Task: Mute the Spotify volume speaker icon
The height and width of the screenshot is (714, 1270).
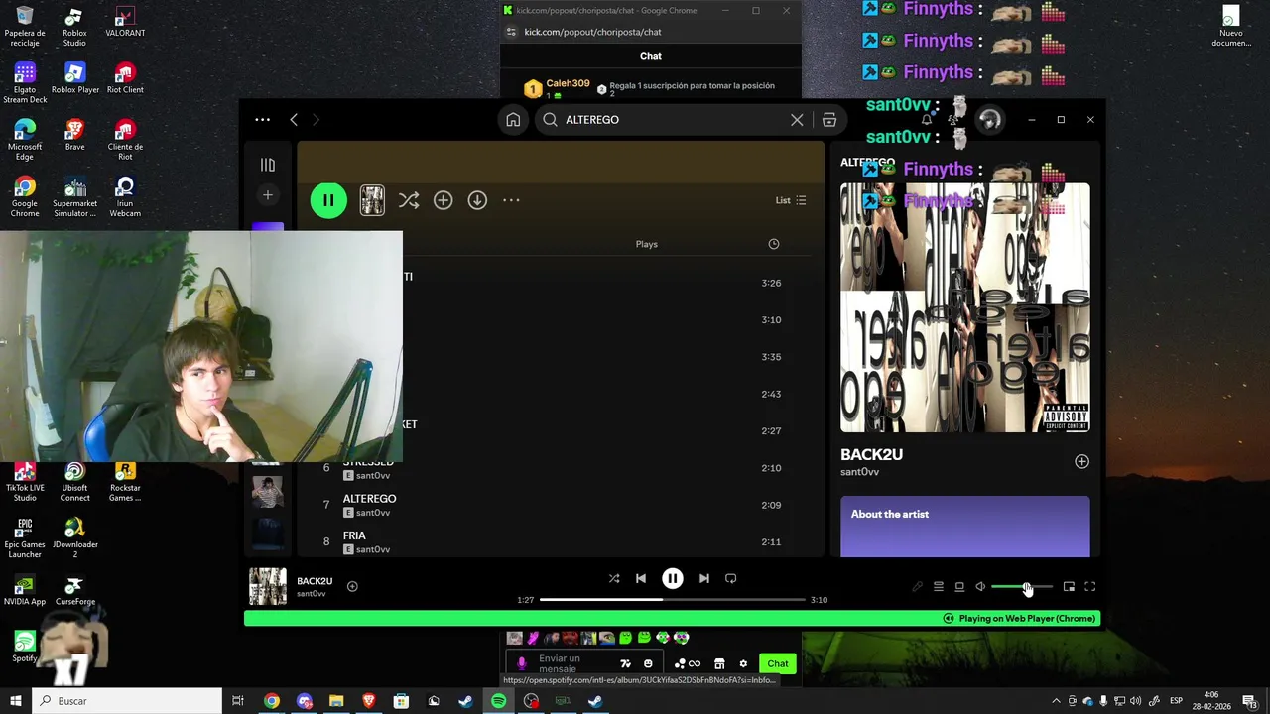Action: (x=980, y=587)
